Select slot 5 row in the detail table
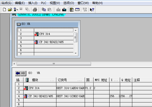 84,100
